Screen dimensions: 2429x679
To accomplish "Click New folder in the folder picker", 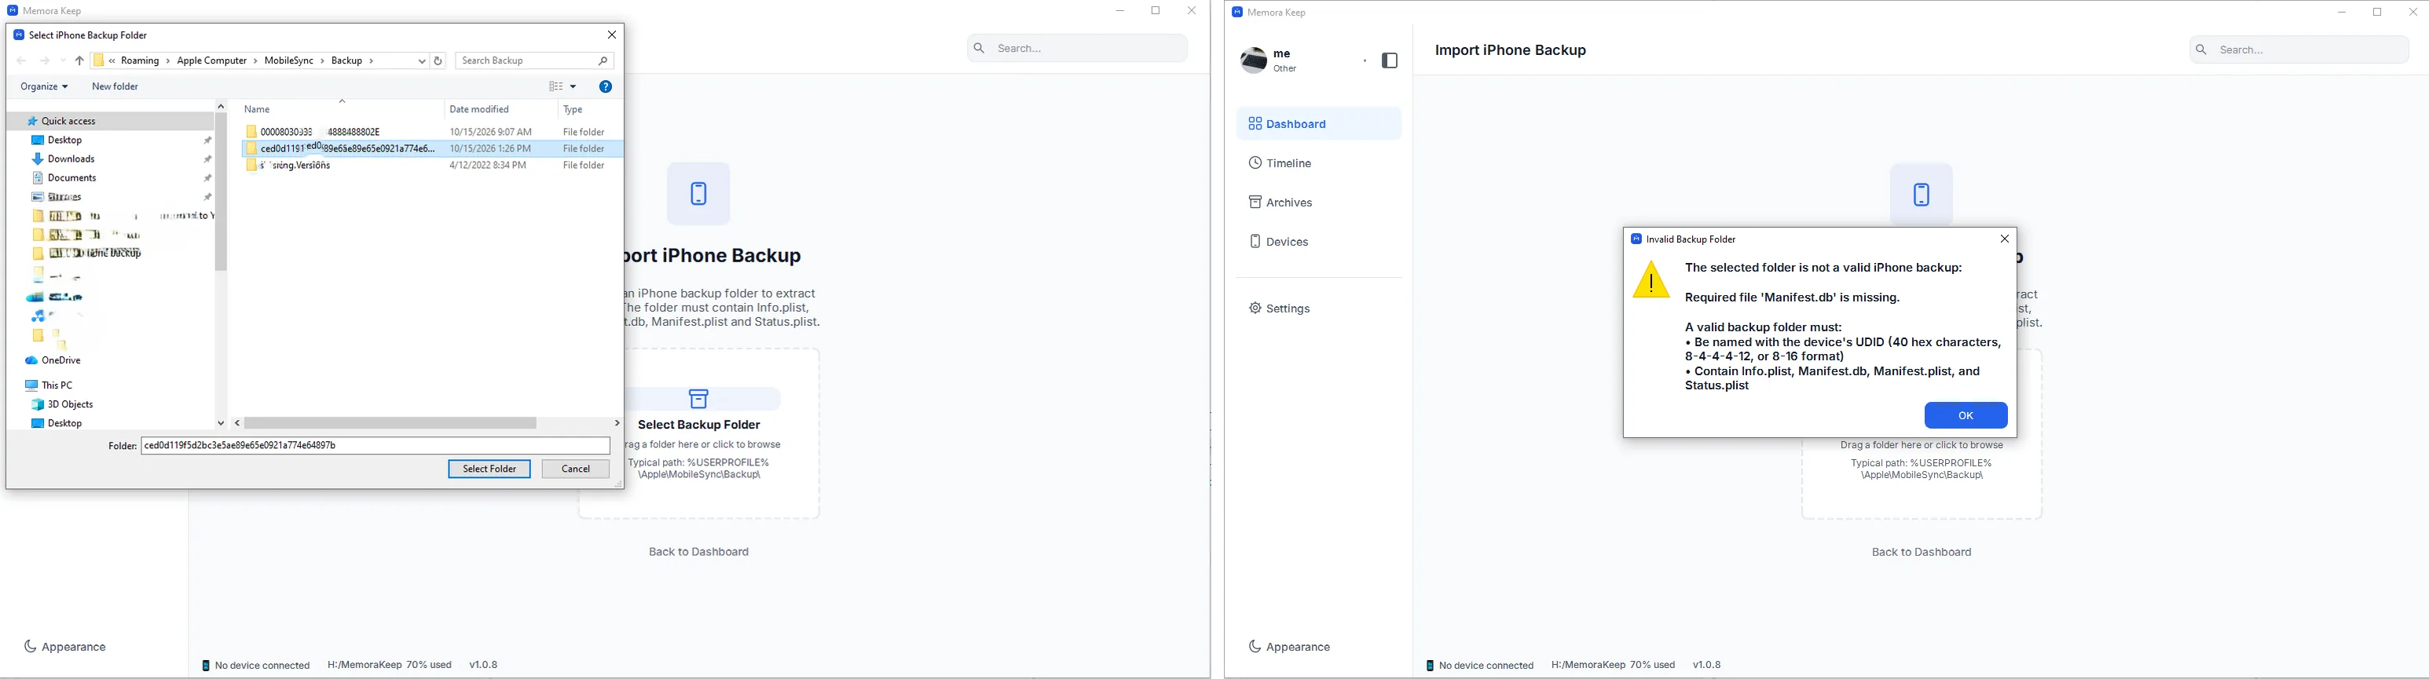I will [x=115, y=86].
